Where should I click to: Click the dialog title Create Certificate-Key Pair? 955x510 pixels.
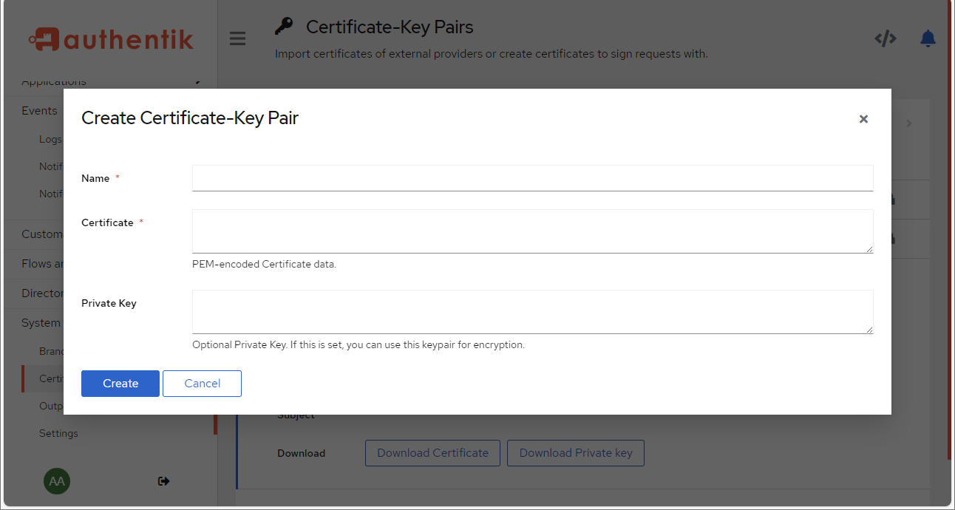[x=190, y=118]
